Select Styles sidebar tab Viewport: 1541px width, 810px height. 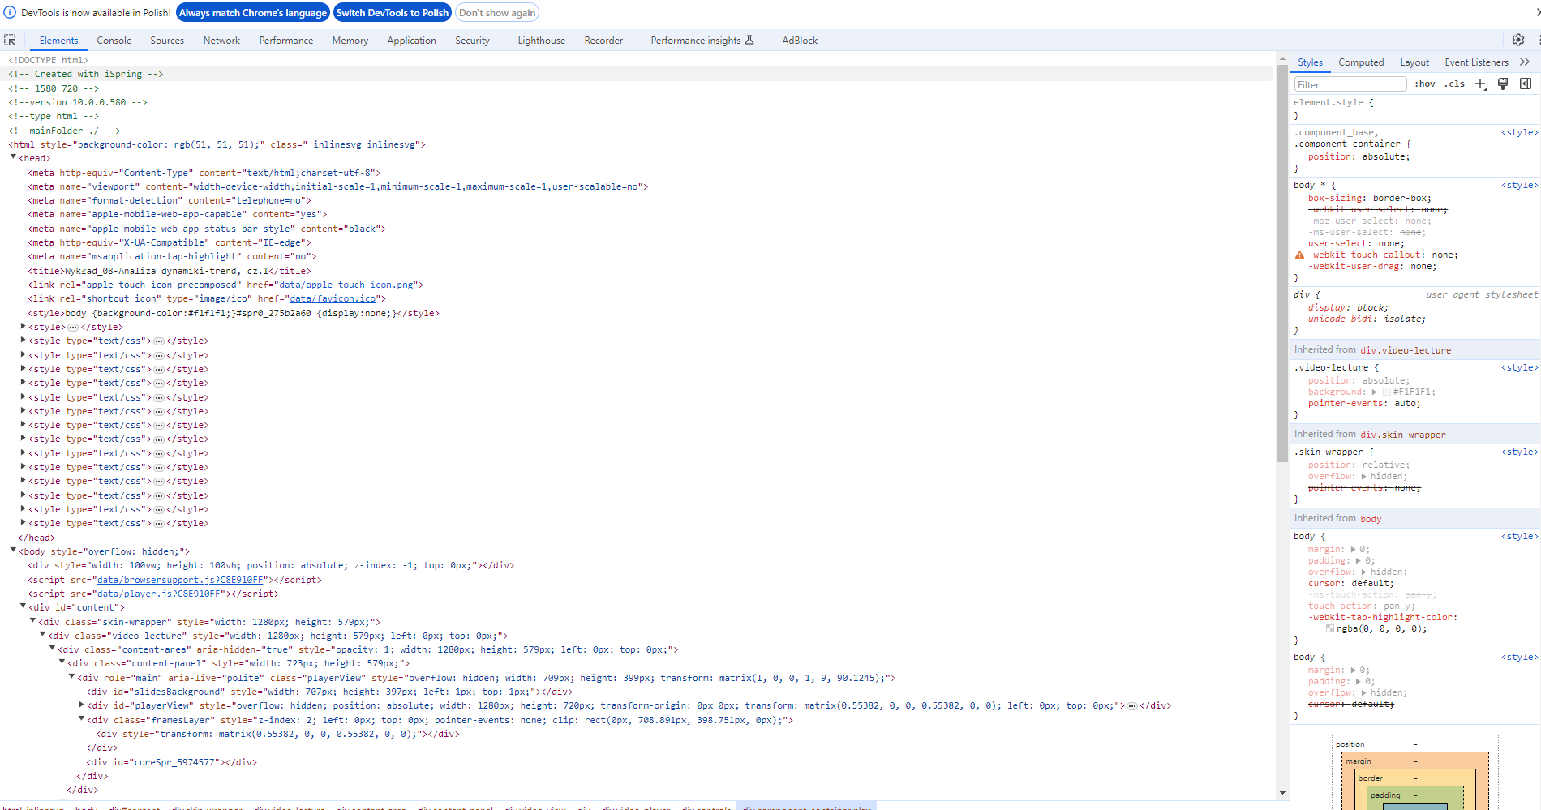tap(1310, 62)
